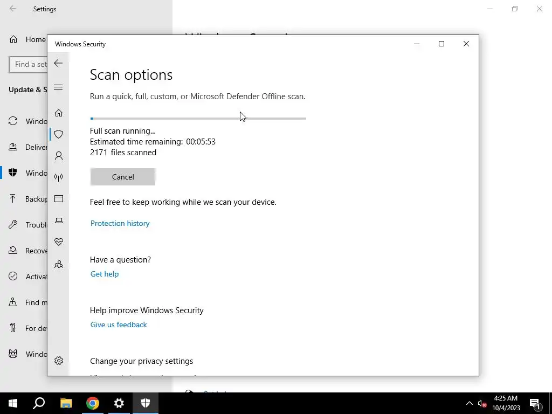Maximize the Windows Security window

(441, 44)
